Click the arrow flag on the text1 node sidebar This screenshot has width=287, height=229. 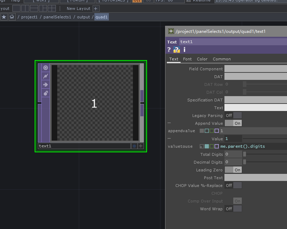[45, 84]
